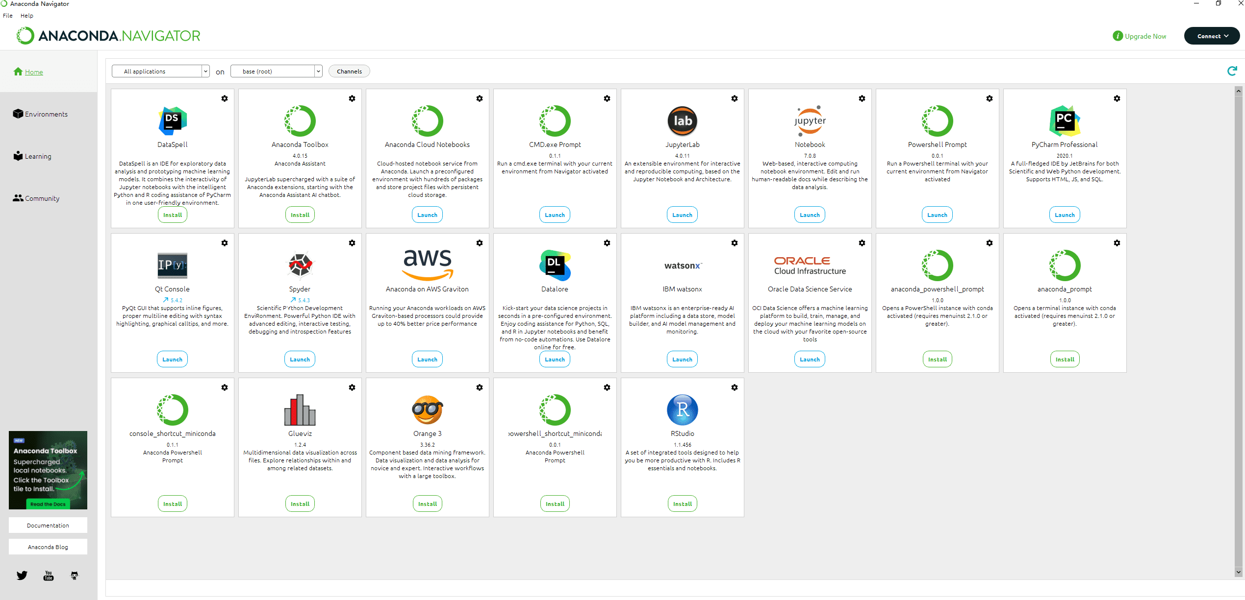Click the DataSpell application icon
Viewport: 1245px width, 600px height.
(x=173, y=121)
